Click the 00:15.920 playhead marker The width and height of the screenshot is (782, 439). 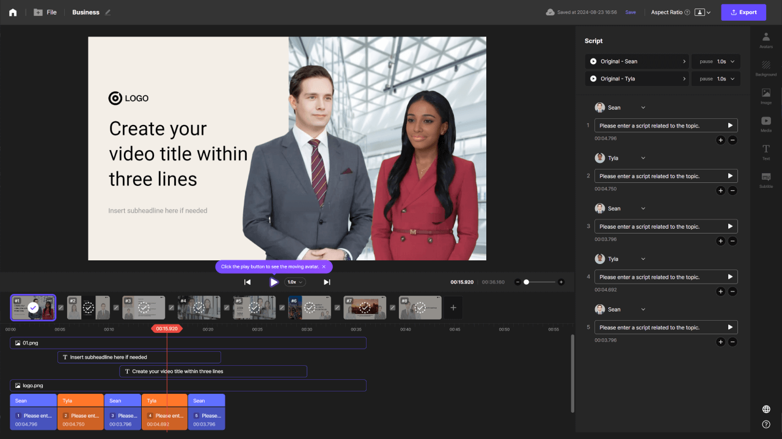coord(167,329)
